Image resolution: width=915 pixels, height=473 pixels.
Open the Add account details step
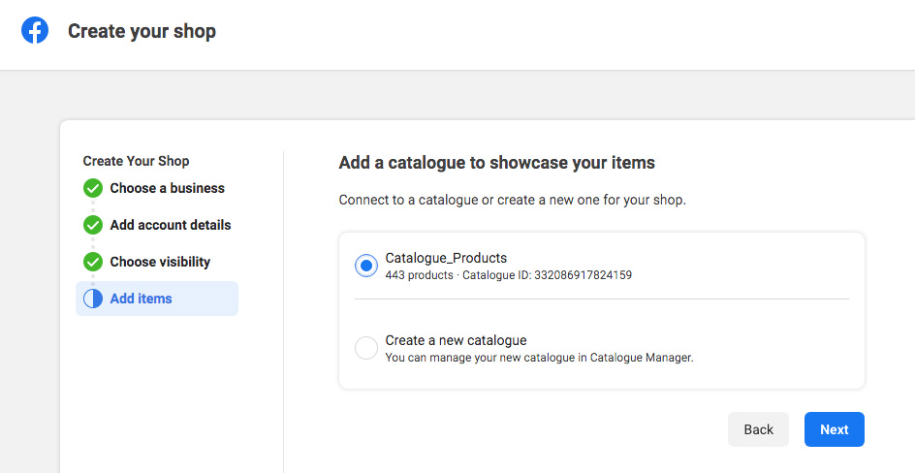171,225
